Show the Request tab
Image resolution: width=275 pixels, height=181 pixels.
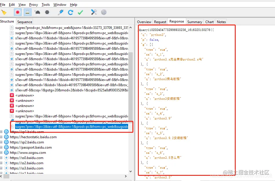[160, 22]
